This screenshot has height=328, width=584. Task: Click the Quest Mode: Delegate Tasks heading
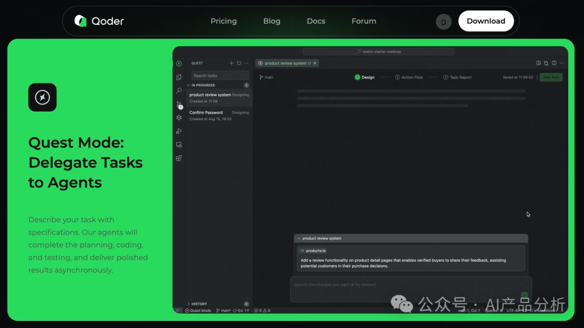pyautogui.click(x=85, y=162)
